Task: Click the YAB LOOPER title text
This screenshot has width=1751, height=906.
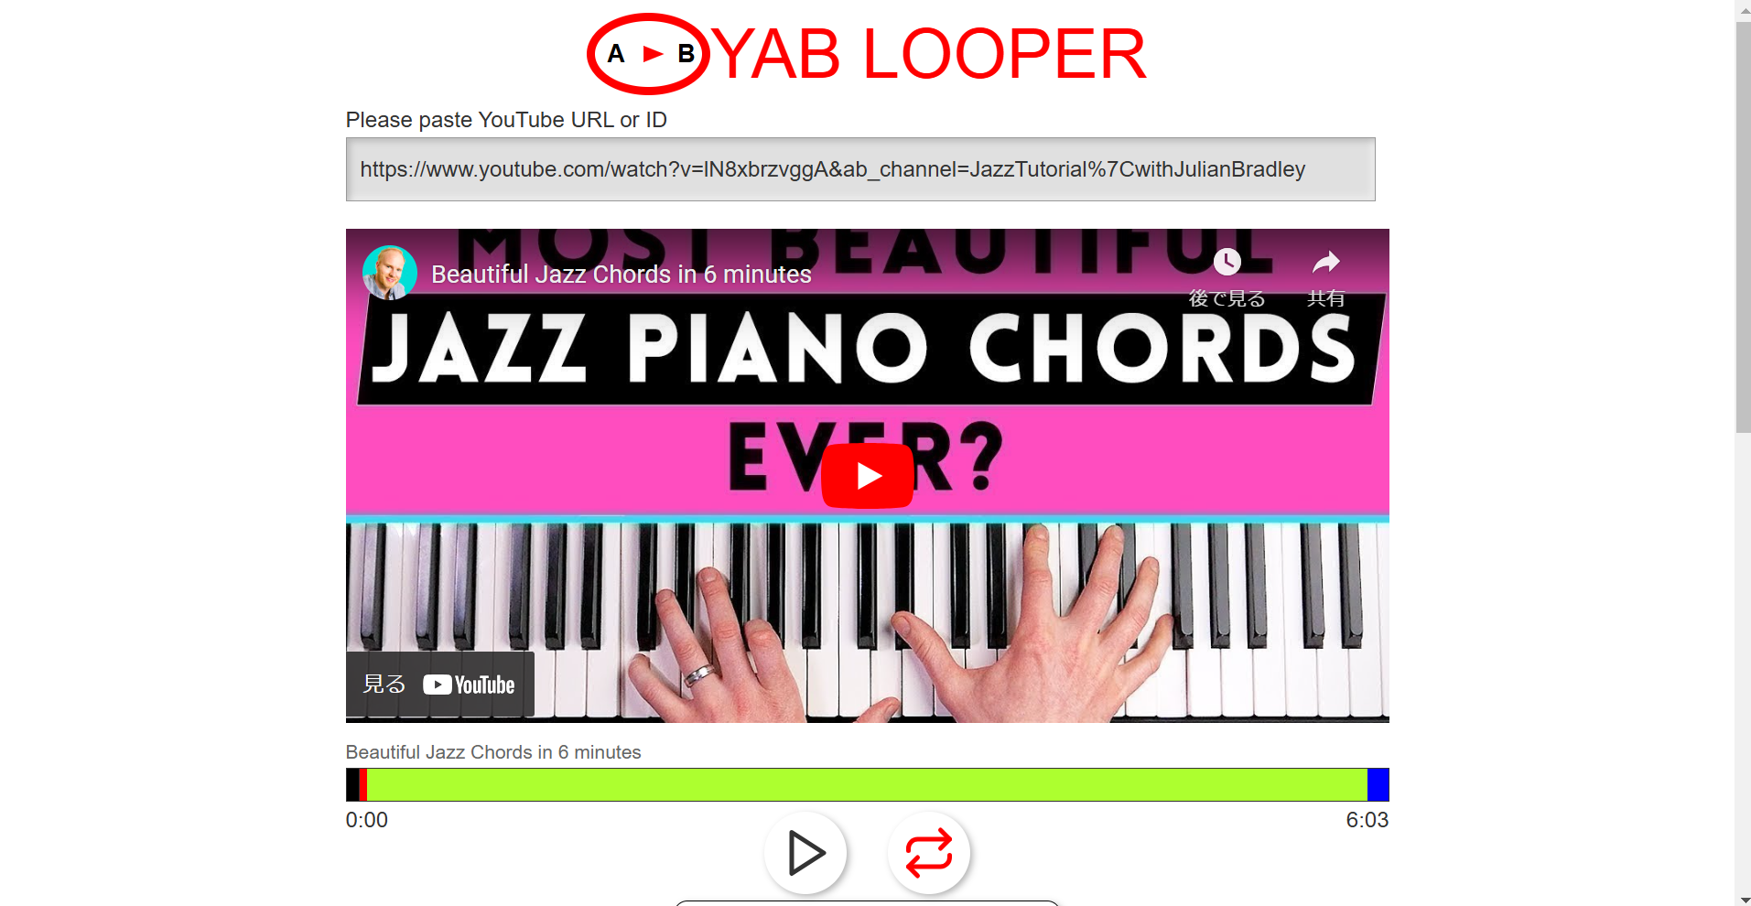Action: click(x=928, y=54)
